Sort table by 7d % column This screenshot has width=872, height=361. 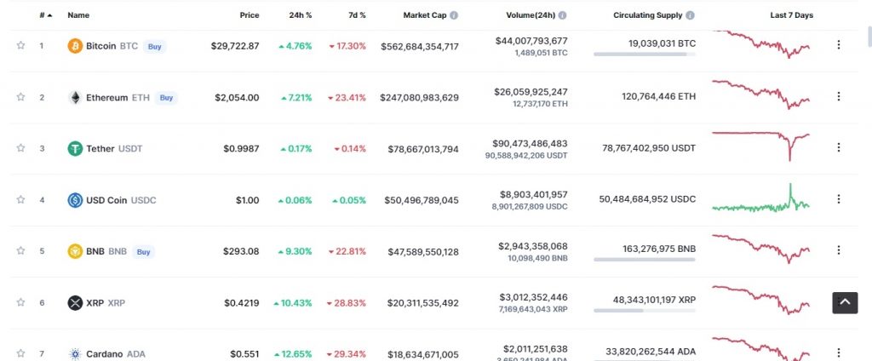point(357,15)
